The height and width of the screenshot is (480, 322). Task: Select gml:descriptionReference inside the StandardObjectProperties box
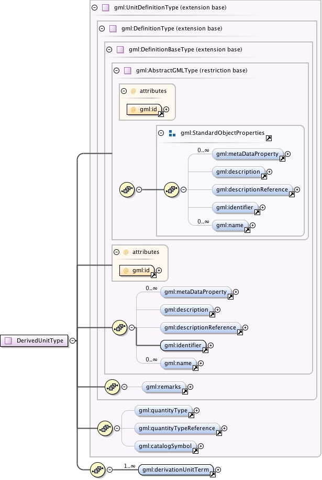coord(252,190)
